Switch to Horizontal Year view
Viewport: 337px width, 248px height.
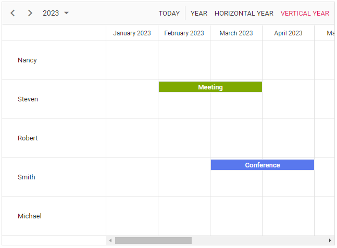[x=244, y=14]
